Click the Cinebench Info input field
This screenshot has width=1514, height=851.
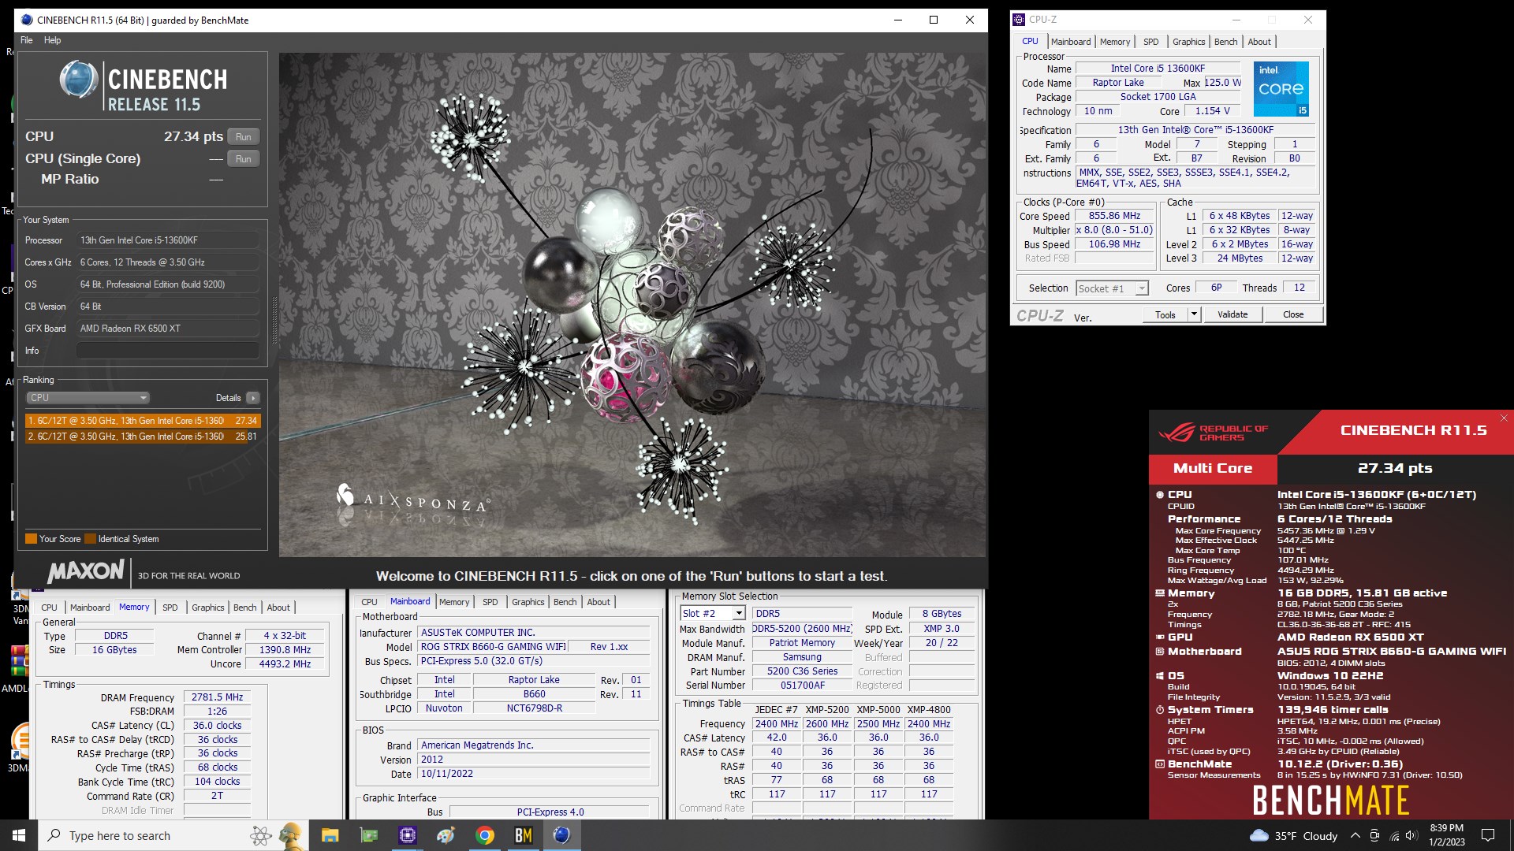tap(168, 351)
